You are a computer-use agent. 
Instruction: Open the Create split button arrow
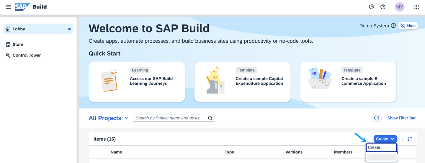tap(393, 139)
